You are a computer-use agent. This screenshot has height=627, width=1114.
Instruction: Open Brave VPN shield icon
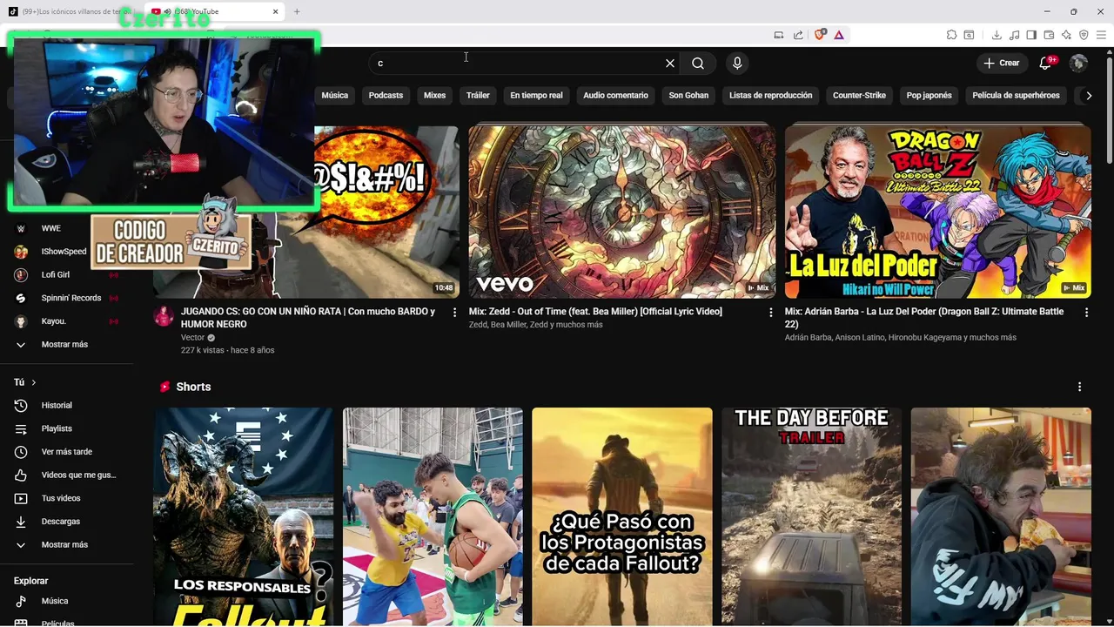tap(1084, 35)
